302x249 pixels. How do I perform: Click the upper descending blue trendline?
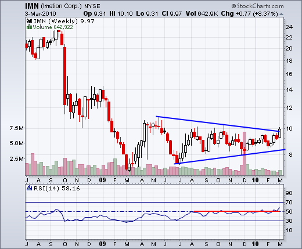click(218, 124)
